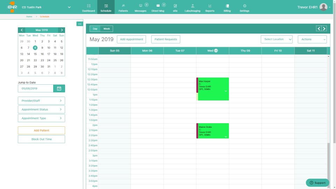Switch to Week view

[x=106, y=29]
